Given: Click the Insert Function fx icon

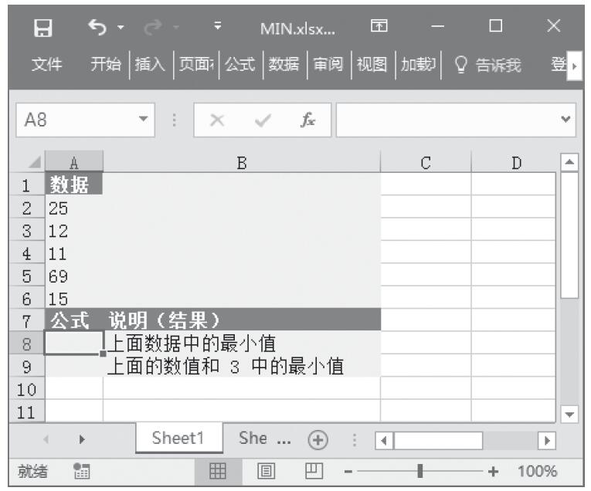Looking at the screenshot, I should pos(307,120).
